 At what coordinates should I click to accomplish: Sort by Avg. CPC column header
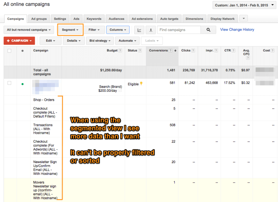coord(246,52)
